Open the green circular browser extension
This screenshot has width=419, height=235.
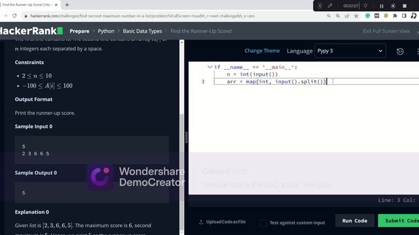[368, 16]
